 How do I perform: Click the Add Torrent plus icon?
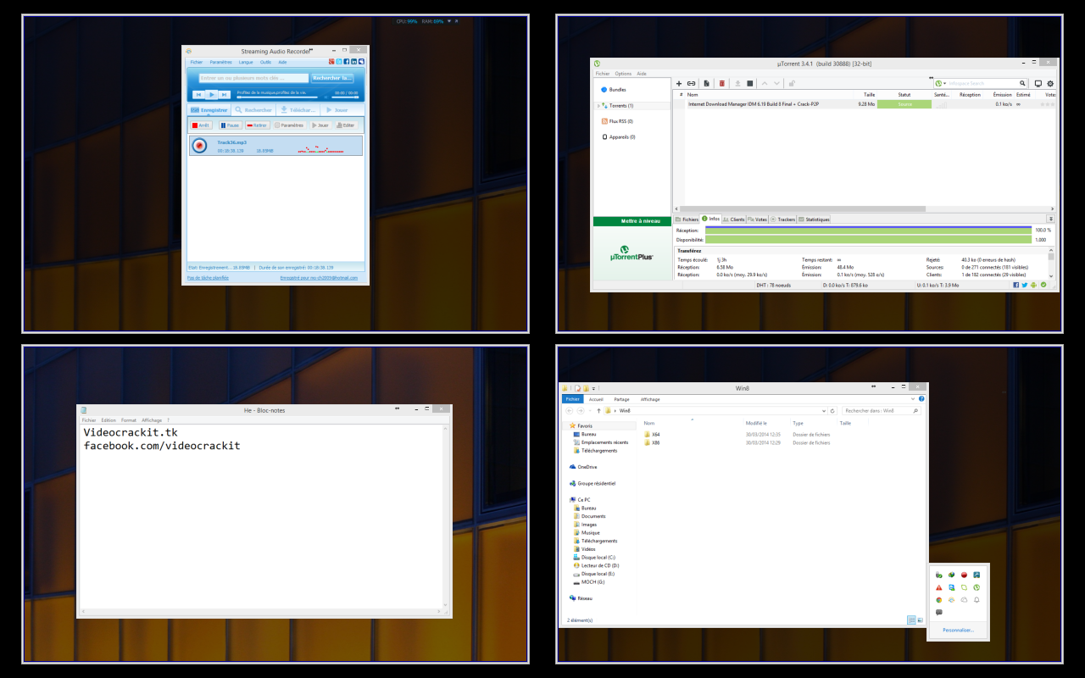click(x=679, y=83)
